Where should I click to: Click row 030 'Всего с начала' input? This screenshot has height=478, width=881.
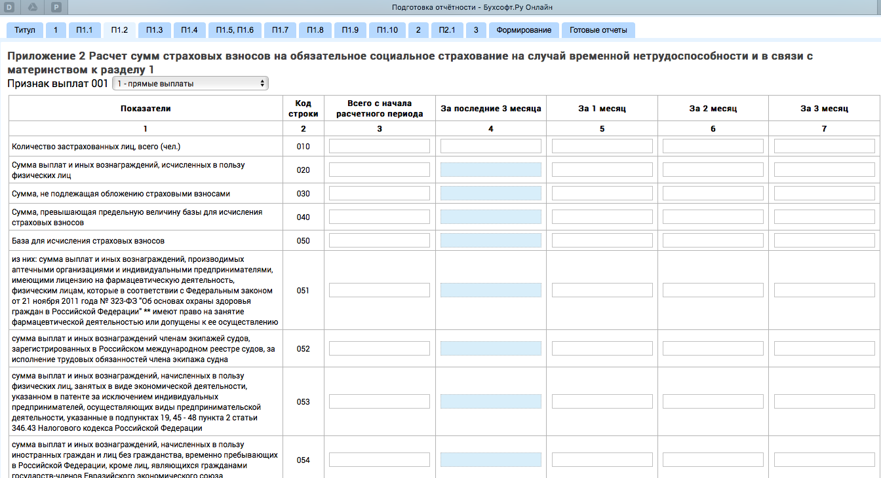[x=380, y=193]
